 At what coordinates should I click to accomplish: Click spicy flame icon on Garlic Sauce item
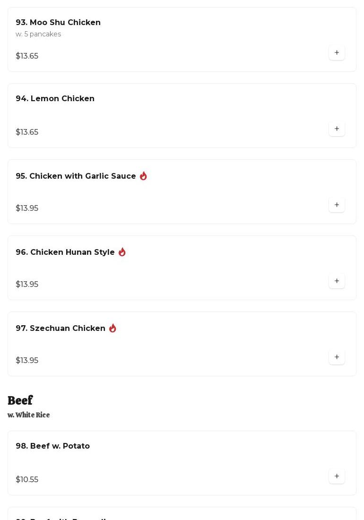(143, 176)
